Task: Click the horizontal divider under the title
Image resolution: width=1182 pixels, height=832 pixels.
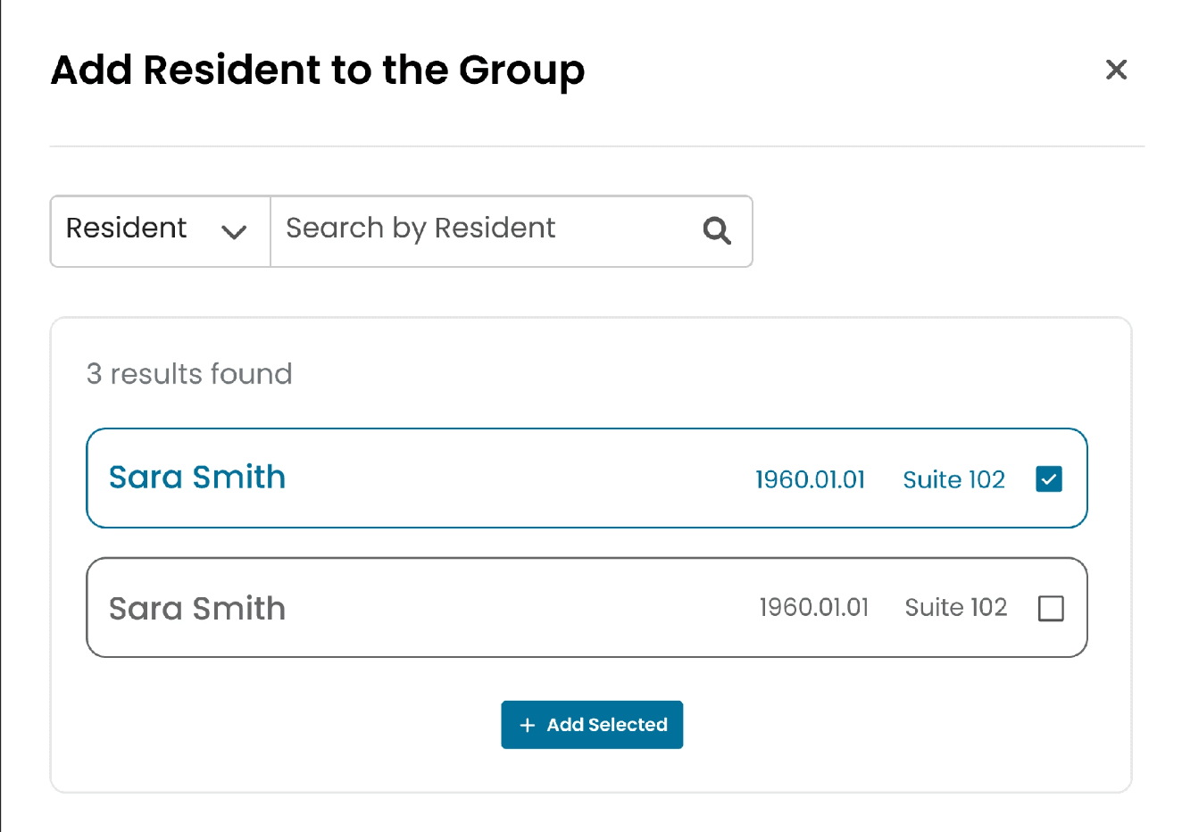Action: coord(596,146)
